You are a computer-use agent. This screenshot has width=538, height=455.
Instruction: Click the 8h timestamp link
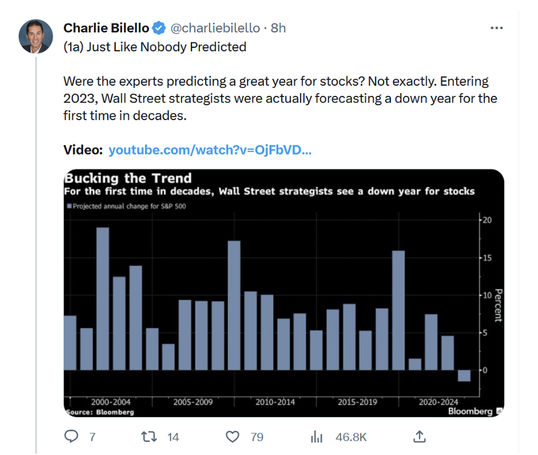[278, 28]
